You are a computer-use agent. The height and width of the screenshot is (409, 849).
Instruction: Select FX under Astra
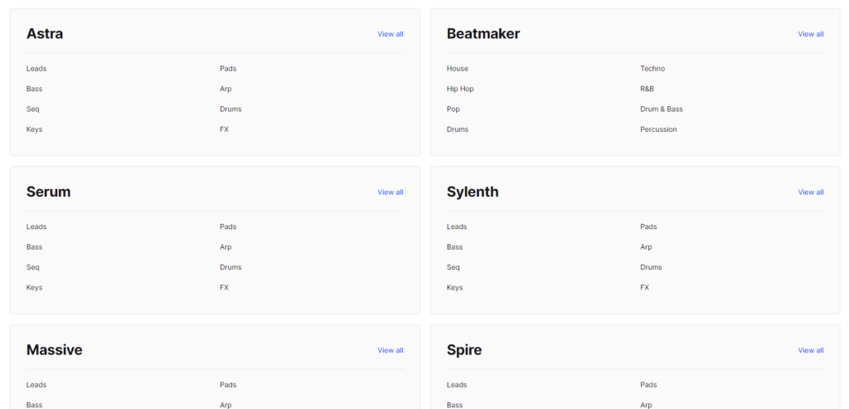click(224, 129)
